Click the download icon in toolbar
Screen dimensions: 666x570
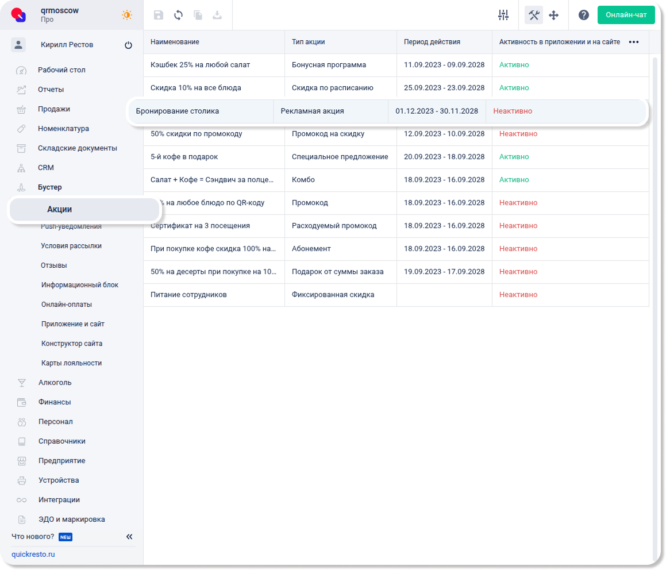[x=217, y=16]
